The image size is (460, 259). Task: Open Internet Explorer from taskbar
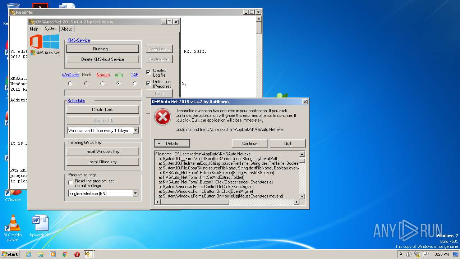coord(28,254)
